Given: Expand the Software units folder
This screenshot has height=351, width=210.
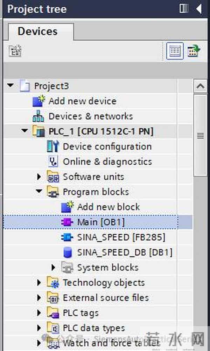Looking at the screenshot, I should 39,177.
